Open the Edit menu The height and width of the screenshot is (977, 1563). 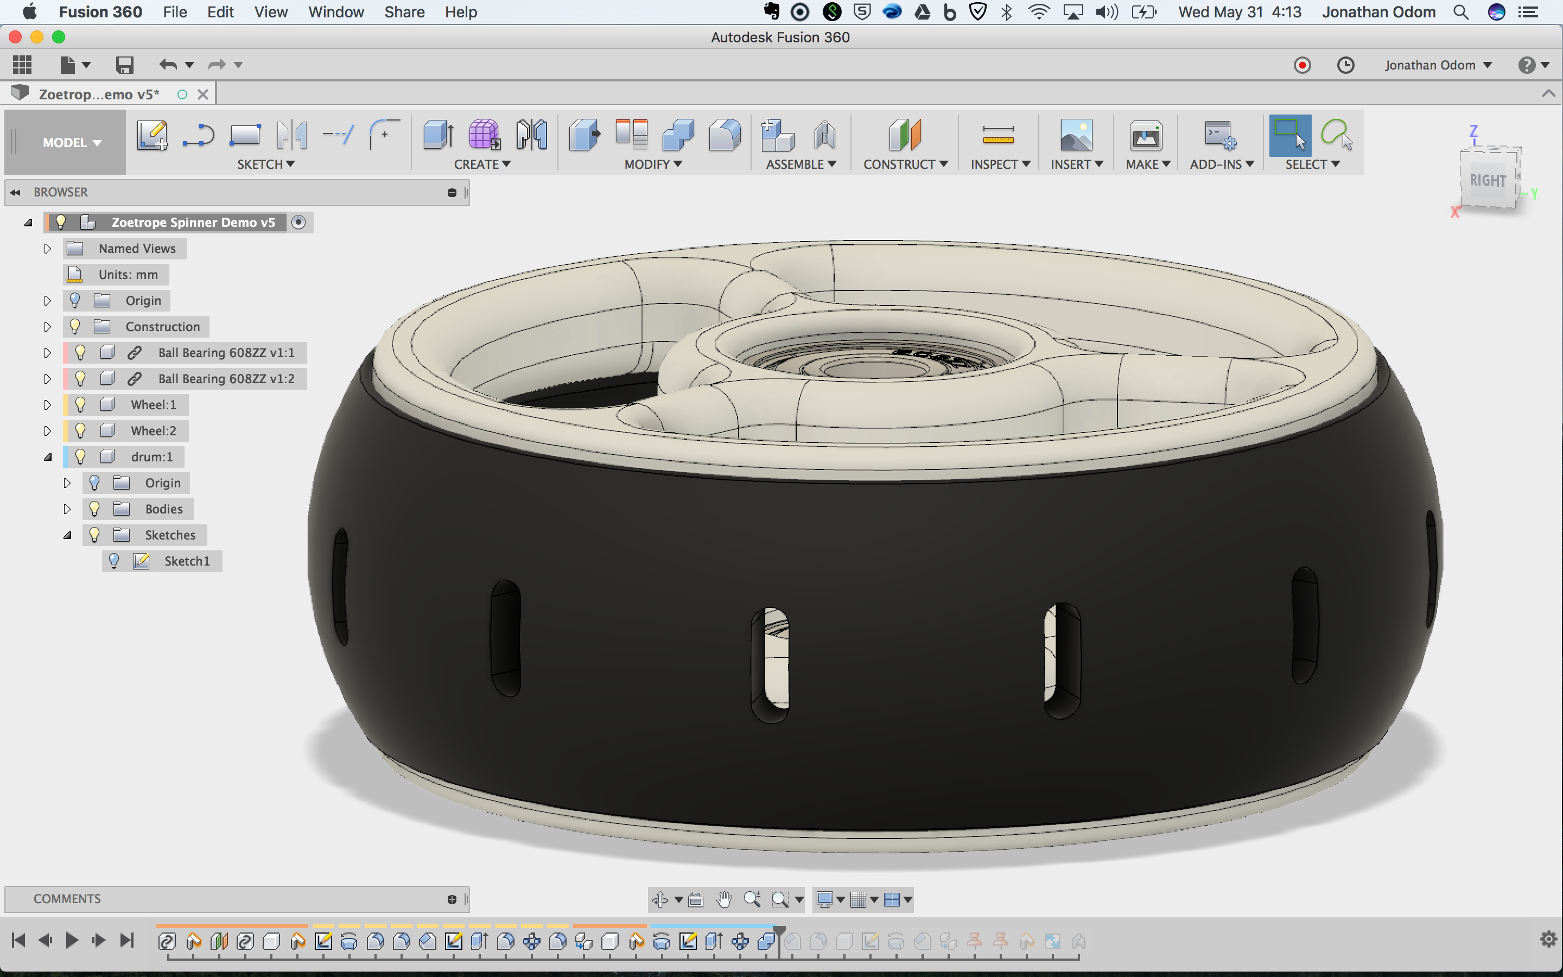coord(220,12)
